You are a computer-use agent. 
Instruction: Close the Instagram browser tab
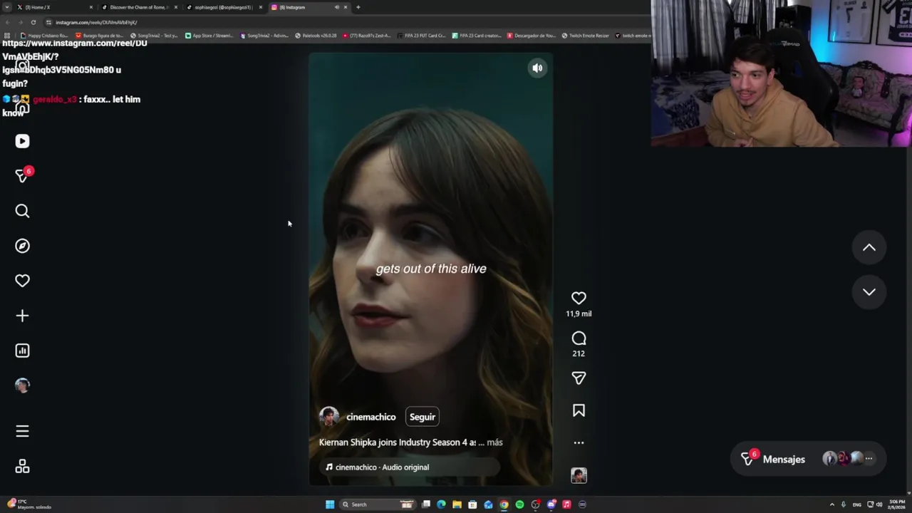point(346,7)
